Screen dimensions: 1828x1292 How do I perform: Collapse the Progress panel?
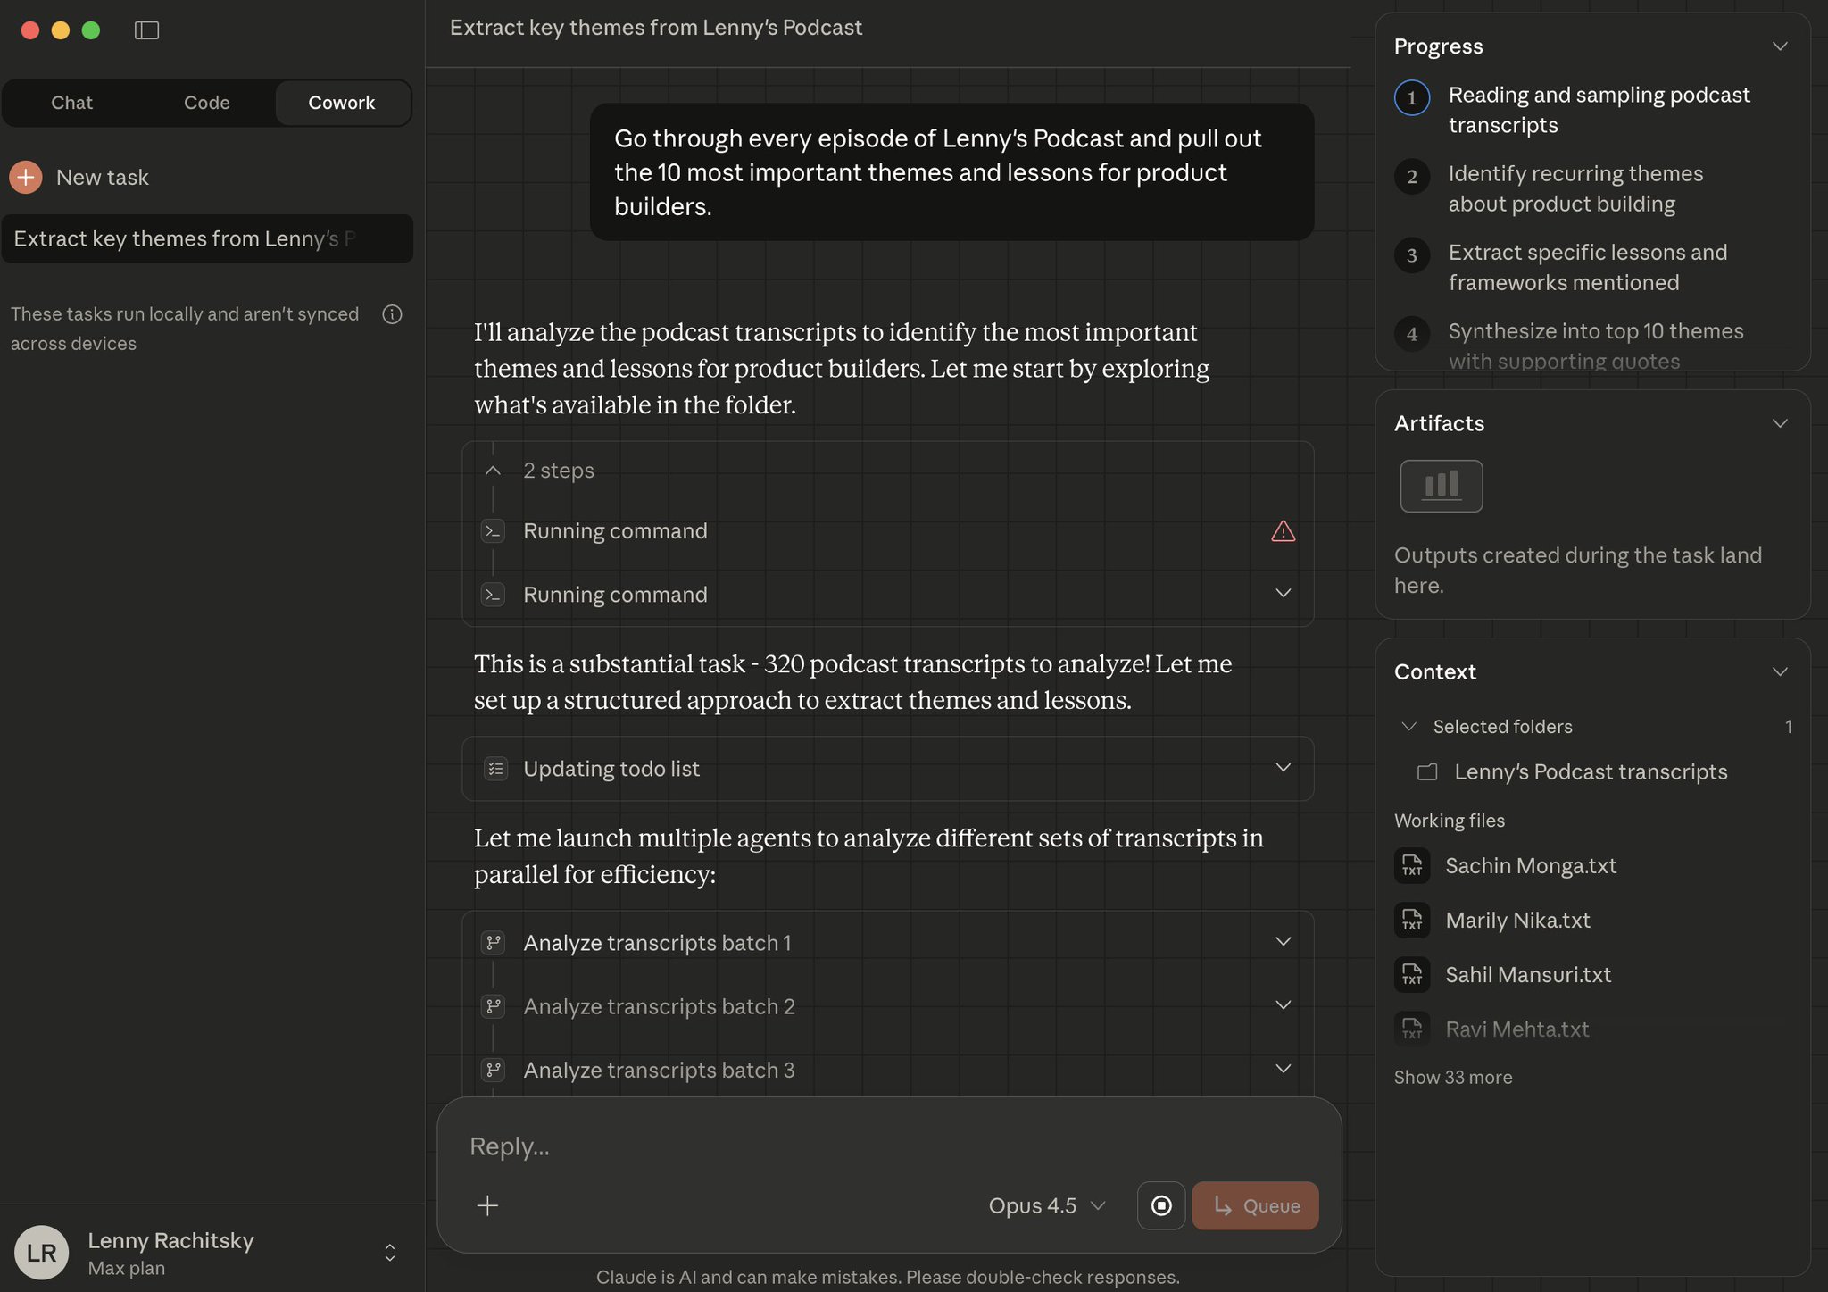tap(1779, 46)
